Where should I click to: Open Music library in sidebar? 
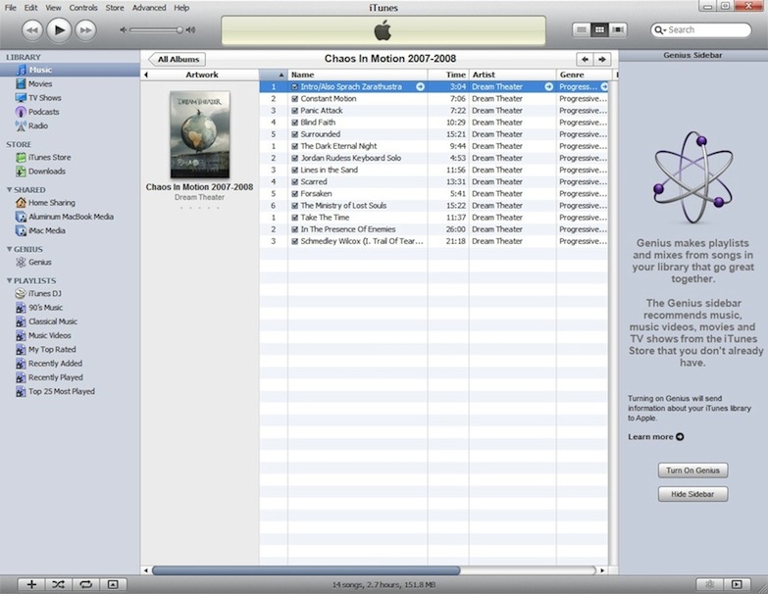click(x=70, y=70)
